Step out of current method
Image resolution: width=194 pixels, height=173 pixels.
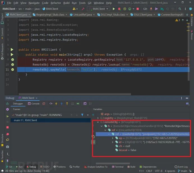(x=67, y=104)
